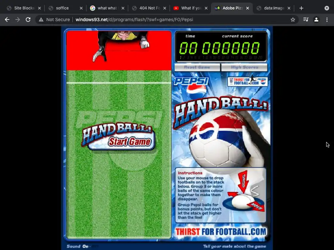Viewport: 334px width, 250px height.
Task: Click the Thirst For Football.com logo badge
Action: 248,81
